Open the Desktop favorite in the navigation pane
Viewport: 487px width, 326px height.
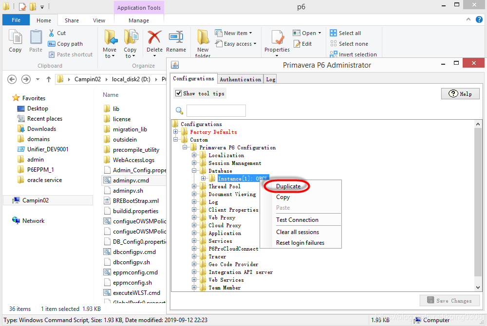point(33,109)
